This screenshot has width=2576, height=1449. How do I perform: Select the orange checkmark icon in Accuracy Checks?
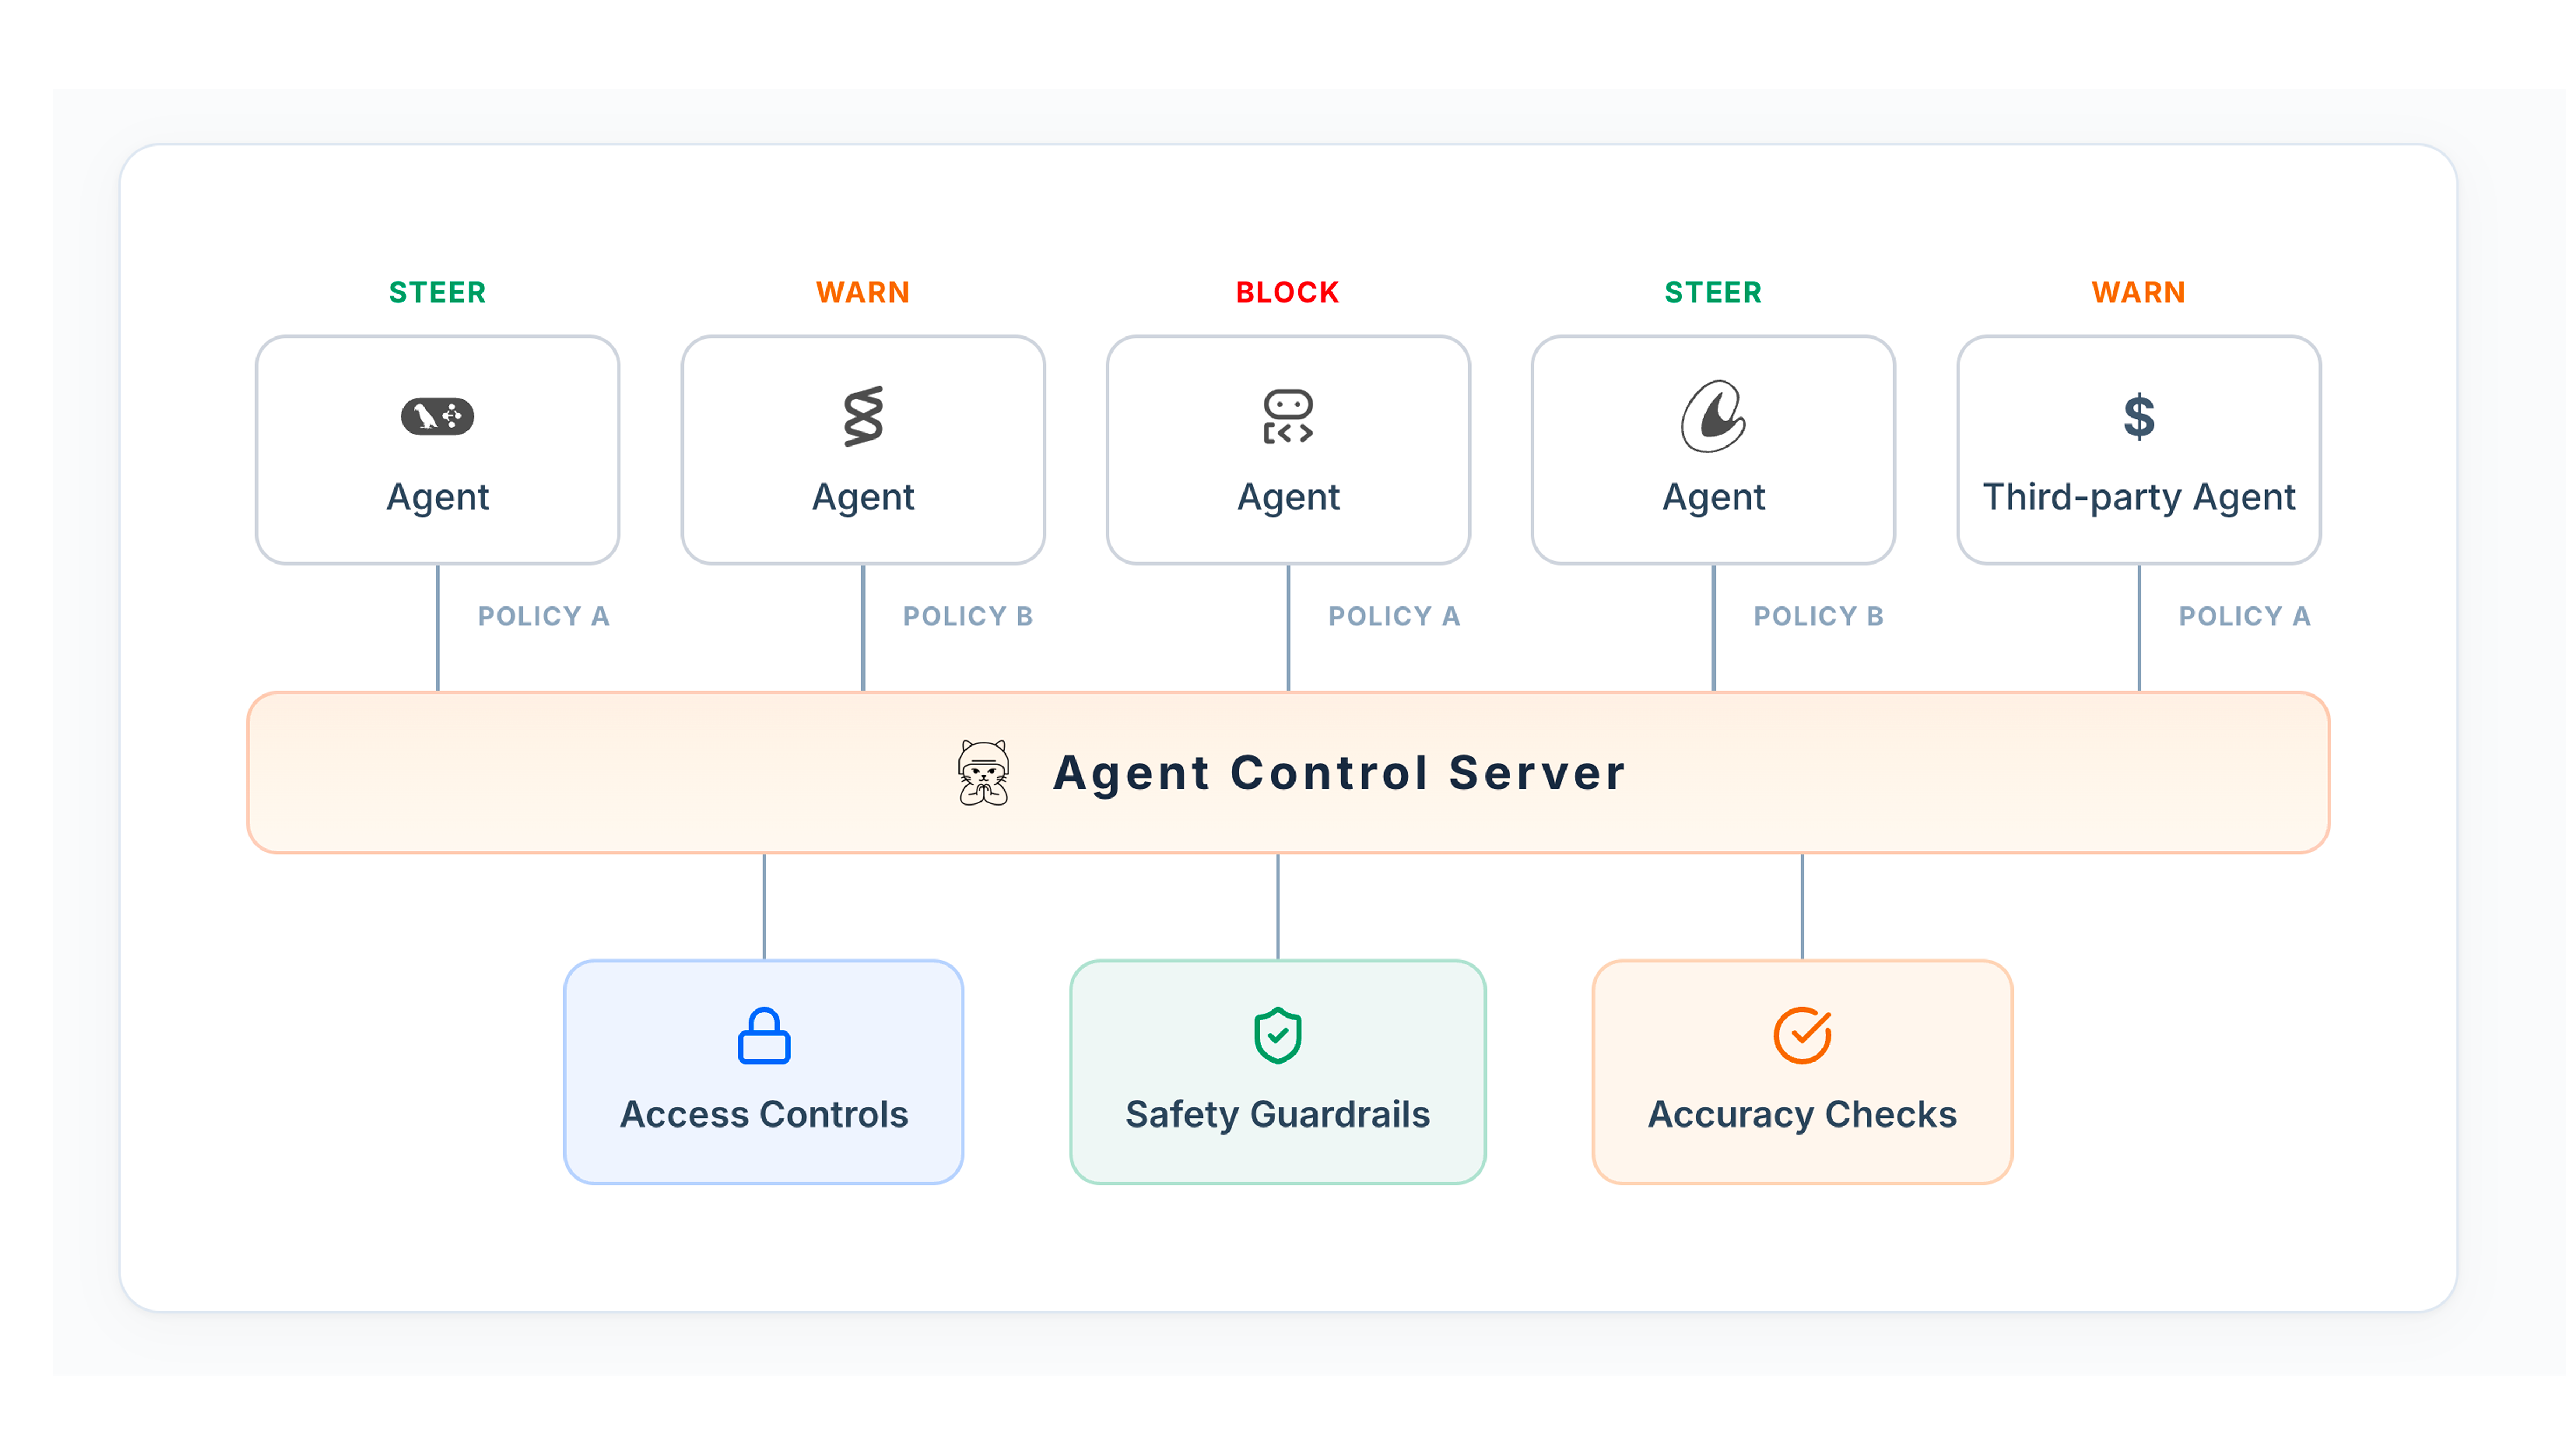(1800, 1035)
